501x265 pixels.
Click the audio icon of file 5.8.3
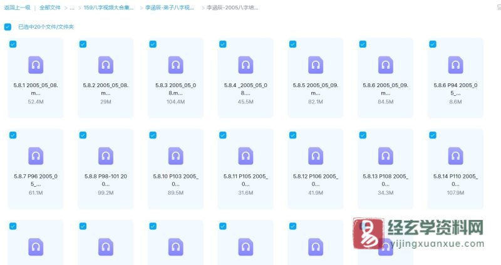(175, 65)
